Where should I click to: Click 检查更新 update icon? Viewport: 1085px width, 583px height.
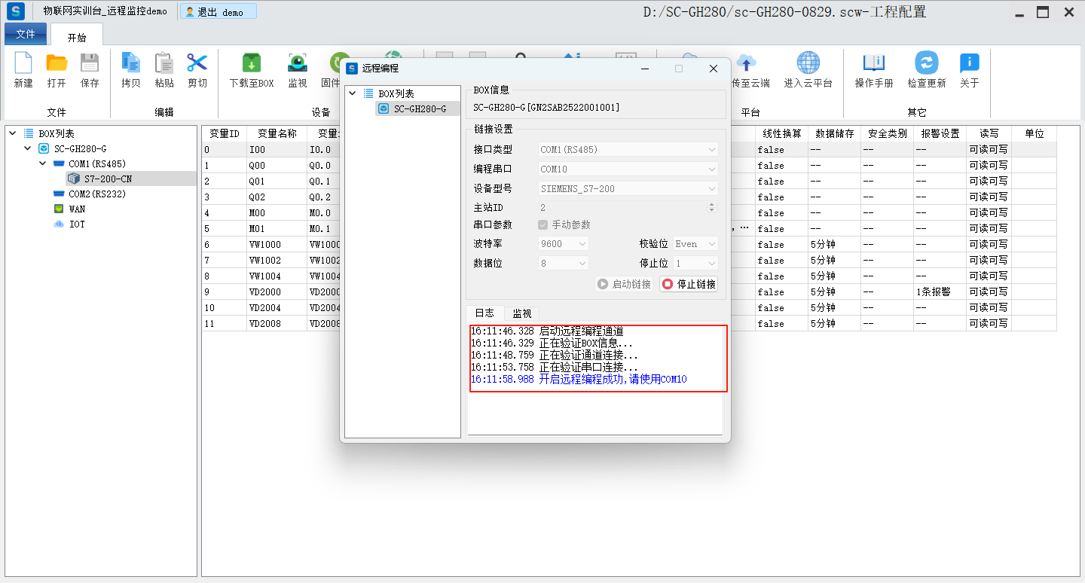pyautogui.click(x=926, y=64)
